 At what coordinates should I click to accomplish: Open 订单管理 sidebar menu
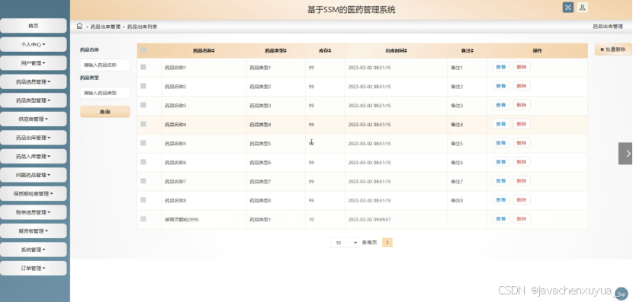click(x=33, y=269)
